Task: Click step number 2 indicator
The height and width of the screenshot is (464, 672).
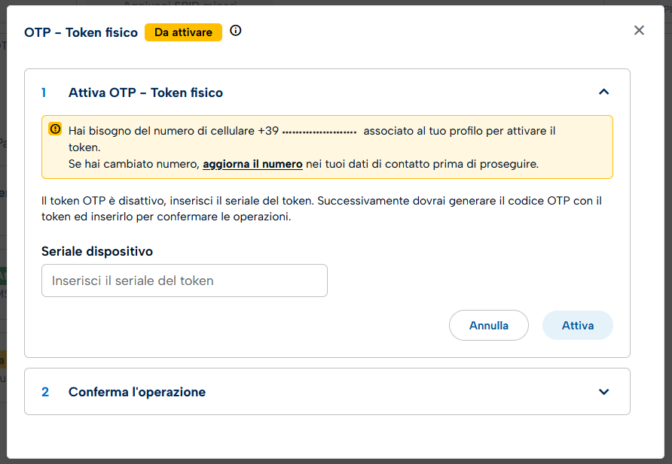Action: tap(45, 392)
